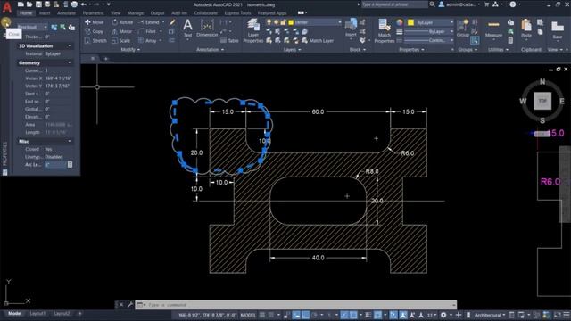571x321 pixels.
Task: Click the Autodesk App Store cart icon
Action: (486, 4)
